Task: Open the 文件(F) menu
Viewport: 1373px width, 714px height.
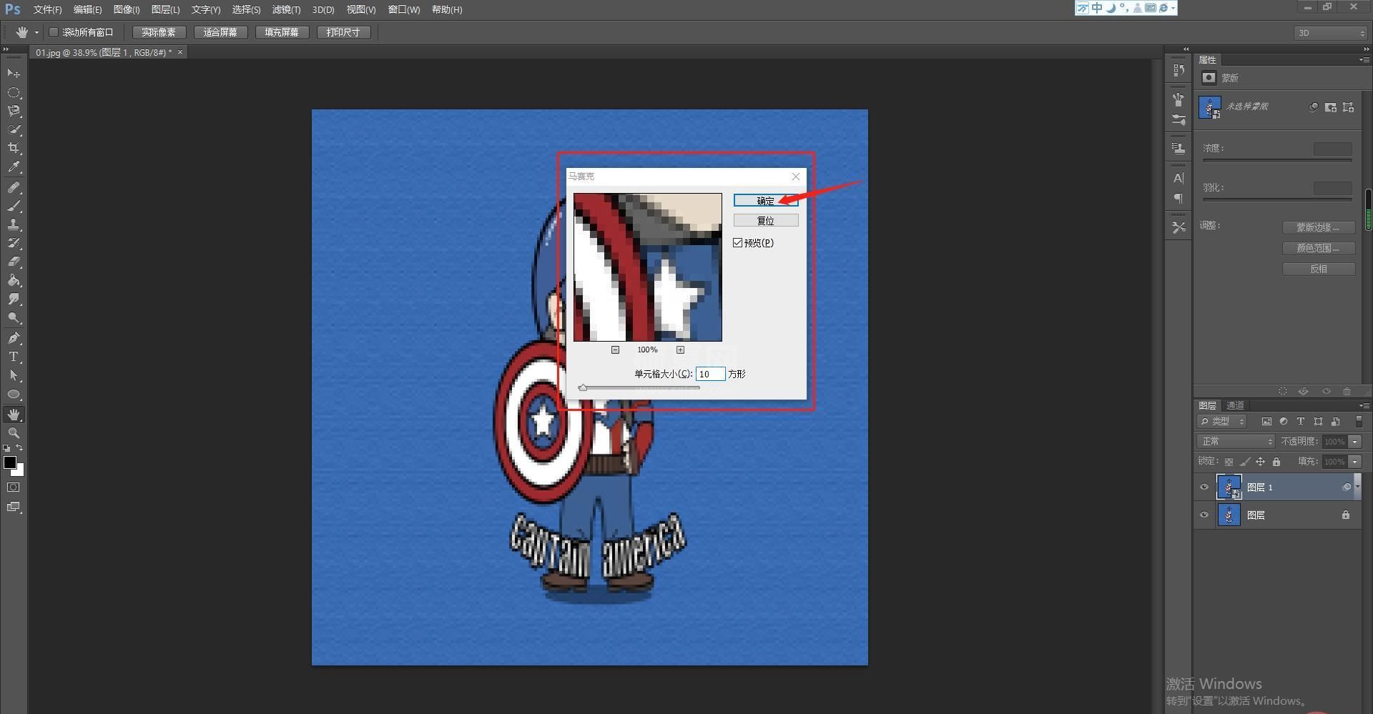Action: 47,9
